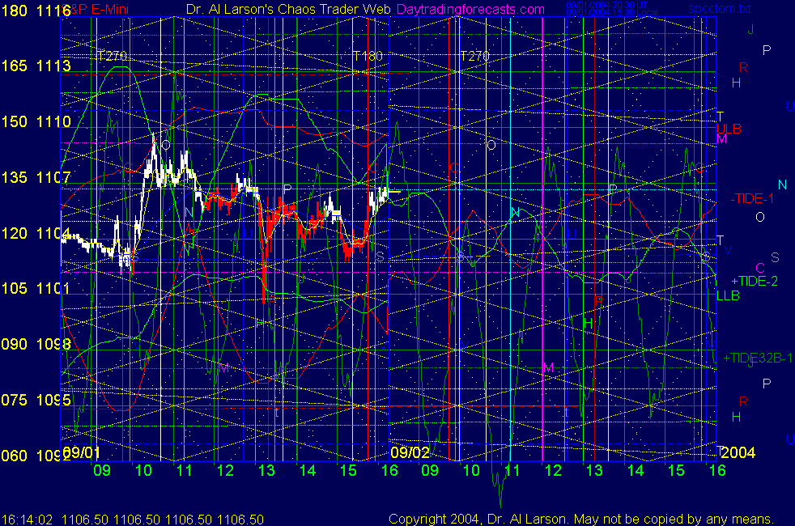
Task: Click the 12 hour label under 09/02
Action: coord(553,470)
